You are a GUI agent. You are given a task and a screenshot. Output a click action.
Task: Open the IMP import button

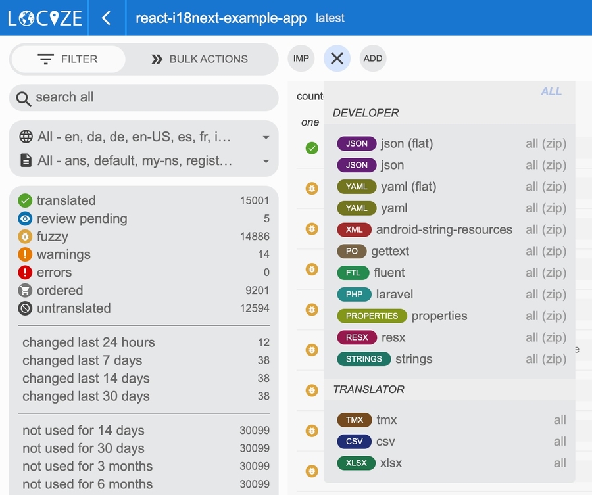click(301, 59)
